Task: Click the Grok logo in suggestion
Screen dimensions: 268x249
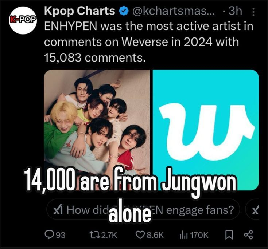Action: pyautogui.click(x=58, y=210)
